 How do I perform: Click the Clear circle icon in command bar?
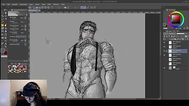tap(59, 7)
